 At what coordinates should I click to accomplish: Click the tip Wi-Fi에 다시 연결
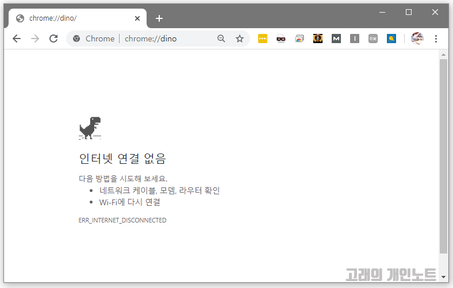point(129,202)
